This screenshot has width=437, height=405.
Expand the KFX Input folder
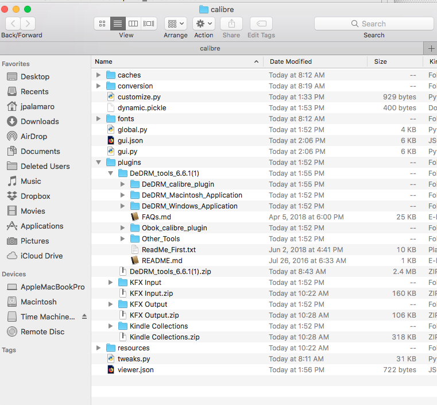click(111, 283)
